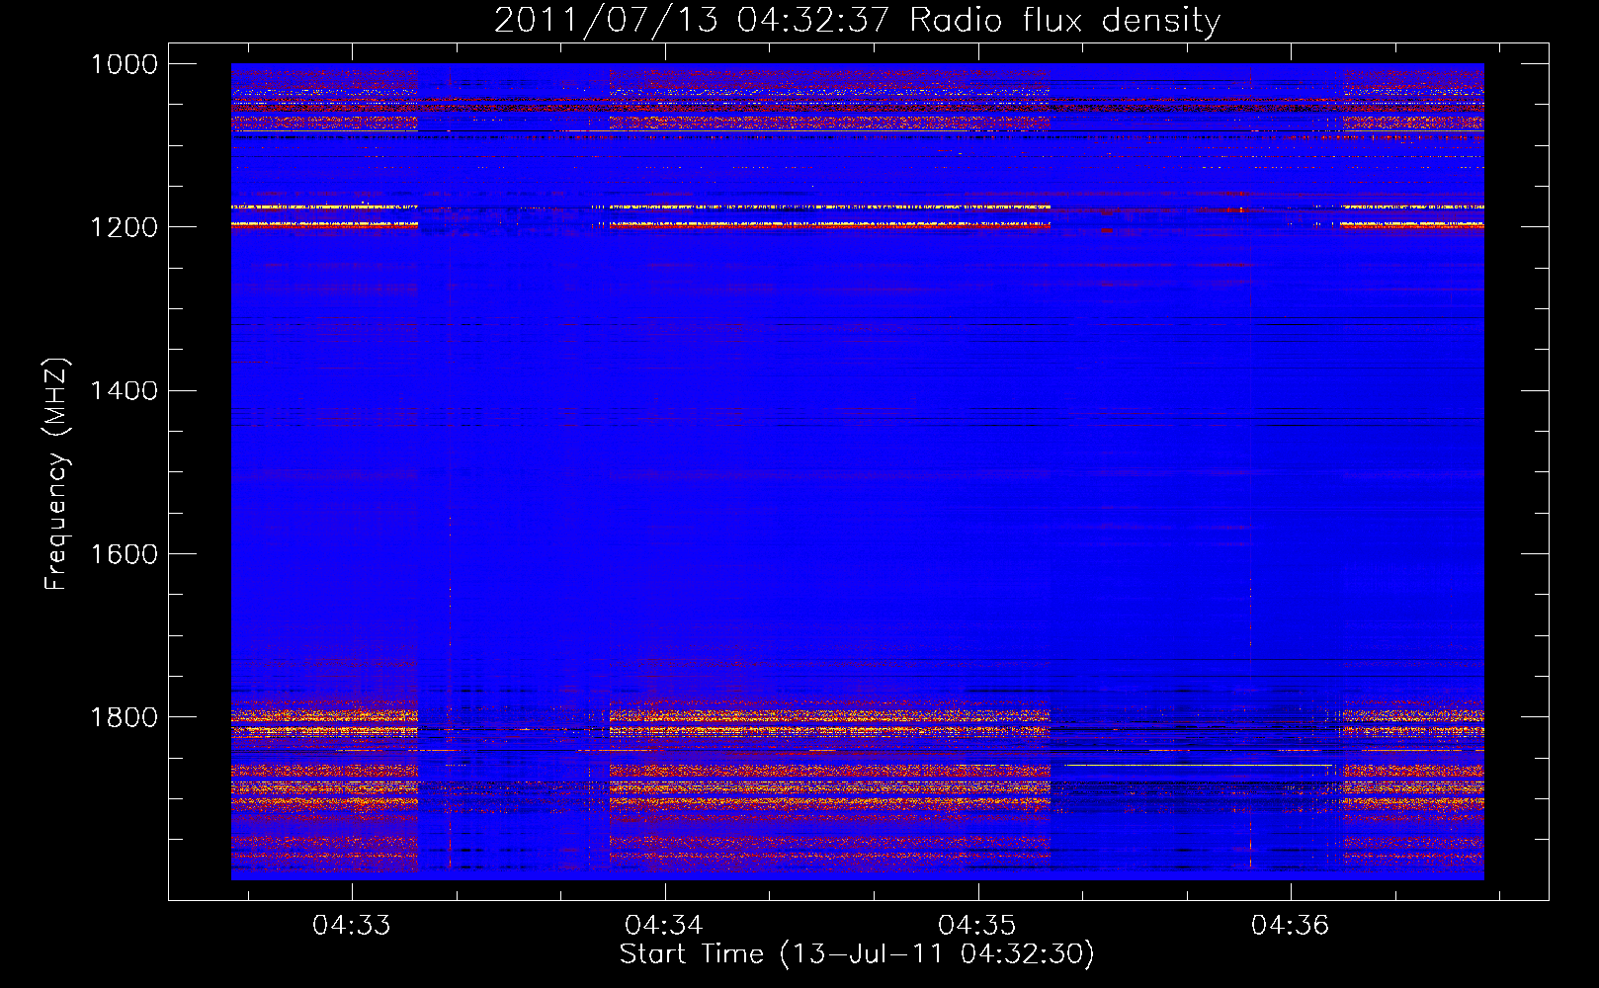Click the 04:34 time tick label
The image size is (1599, 988).
[664, 926]
